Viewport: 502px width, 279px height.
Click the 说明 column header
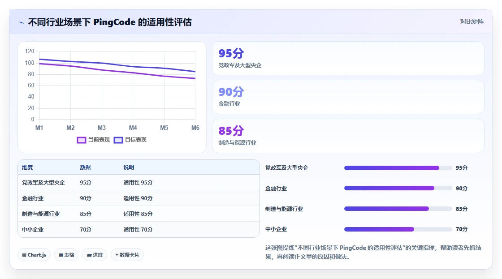[x=129, y=167]
